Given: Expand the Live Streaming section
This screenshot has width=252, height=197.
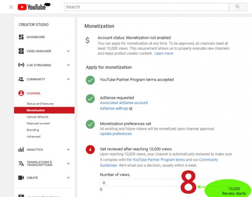Looking at the screenshot, I should pyautogui.click(x=68, y=65).
